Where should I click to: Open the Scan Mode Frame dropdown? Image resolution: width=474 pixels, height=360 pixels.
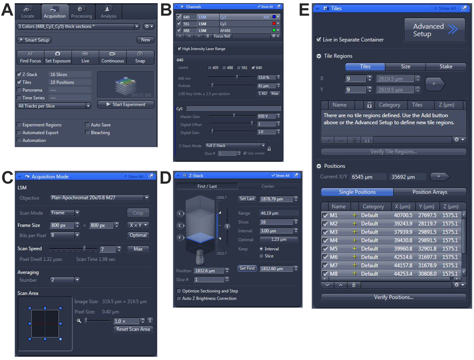tap(65, 213)
